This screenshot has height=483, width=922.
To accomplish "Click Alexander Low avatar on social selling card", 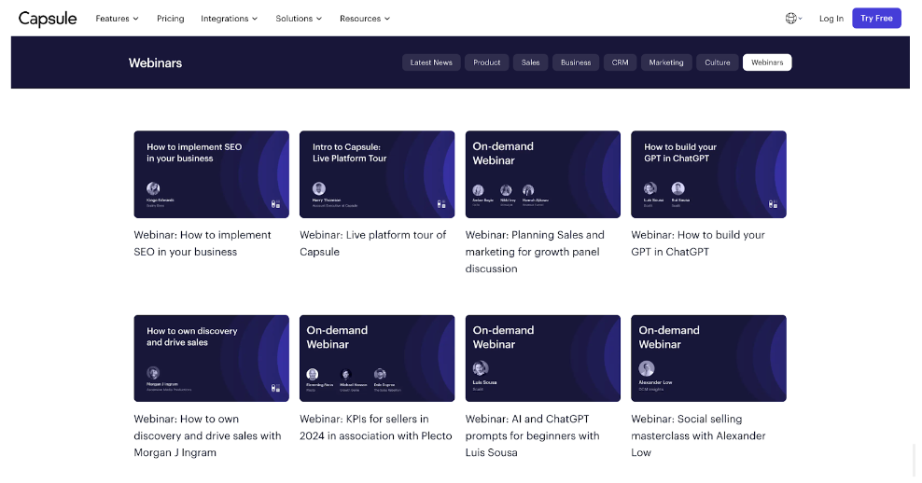I will (646, 368).
